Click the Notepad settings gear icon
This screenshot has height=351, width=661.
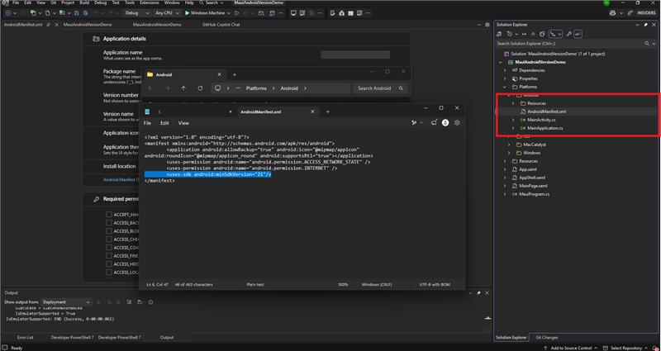pos(457,122)
